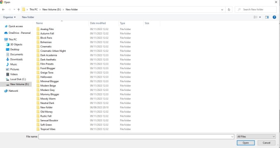Open the All Files type dropdown
Viewport: 280px width, 148px height.
click(256, 136)
